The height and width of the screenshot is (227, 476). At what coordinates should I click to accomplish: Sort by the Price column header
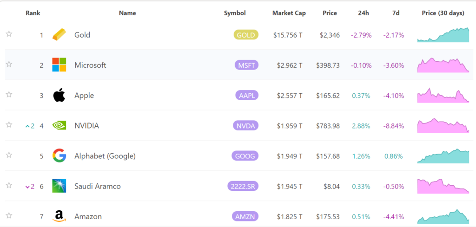(330, 13)
